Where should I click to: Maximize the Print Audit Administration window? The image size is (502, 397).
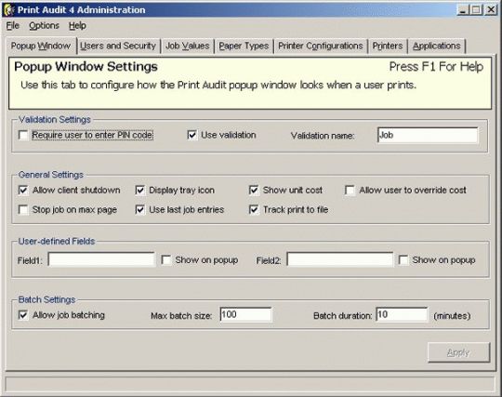(x=476, y=10)
